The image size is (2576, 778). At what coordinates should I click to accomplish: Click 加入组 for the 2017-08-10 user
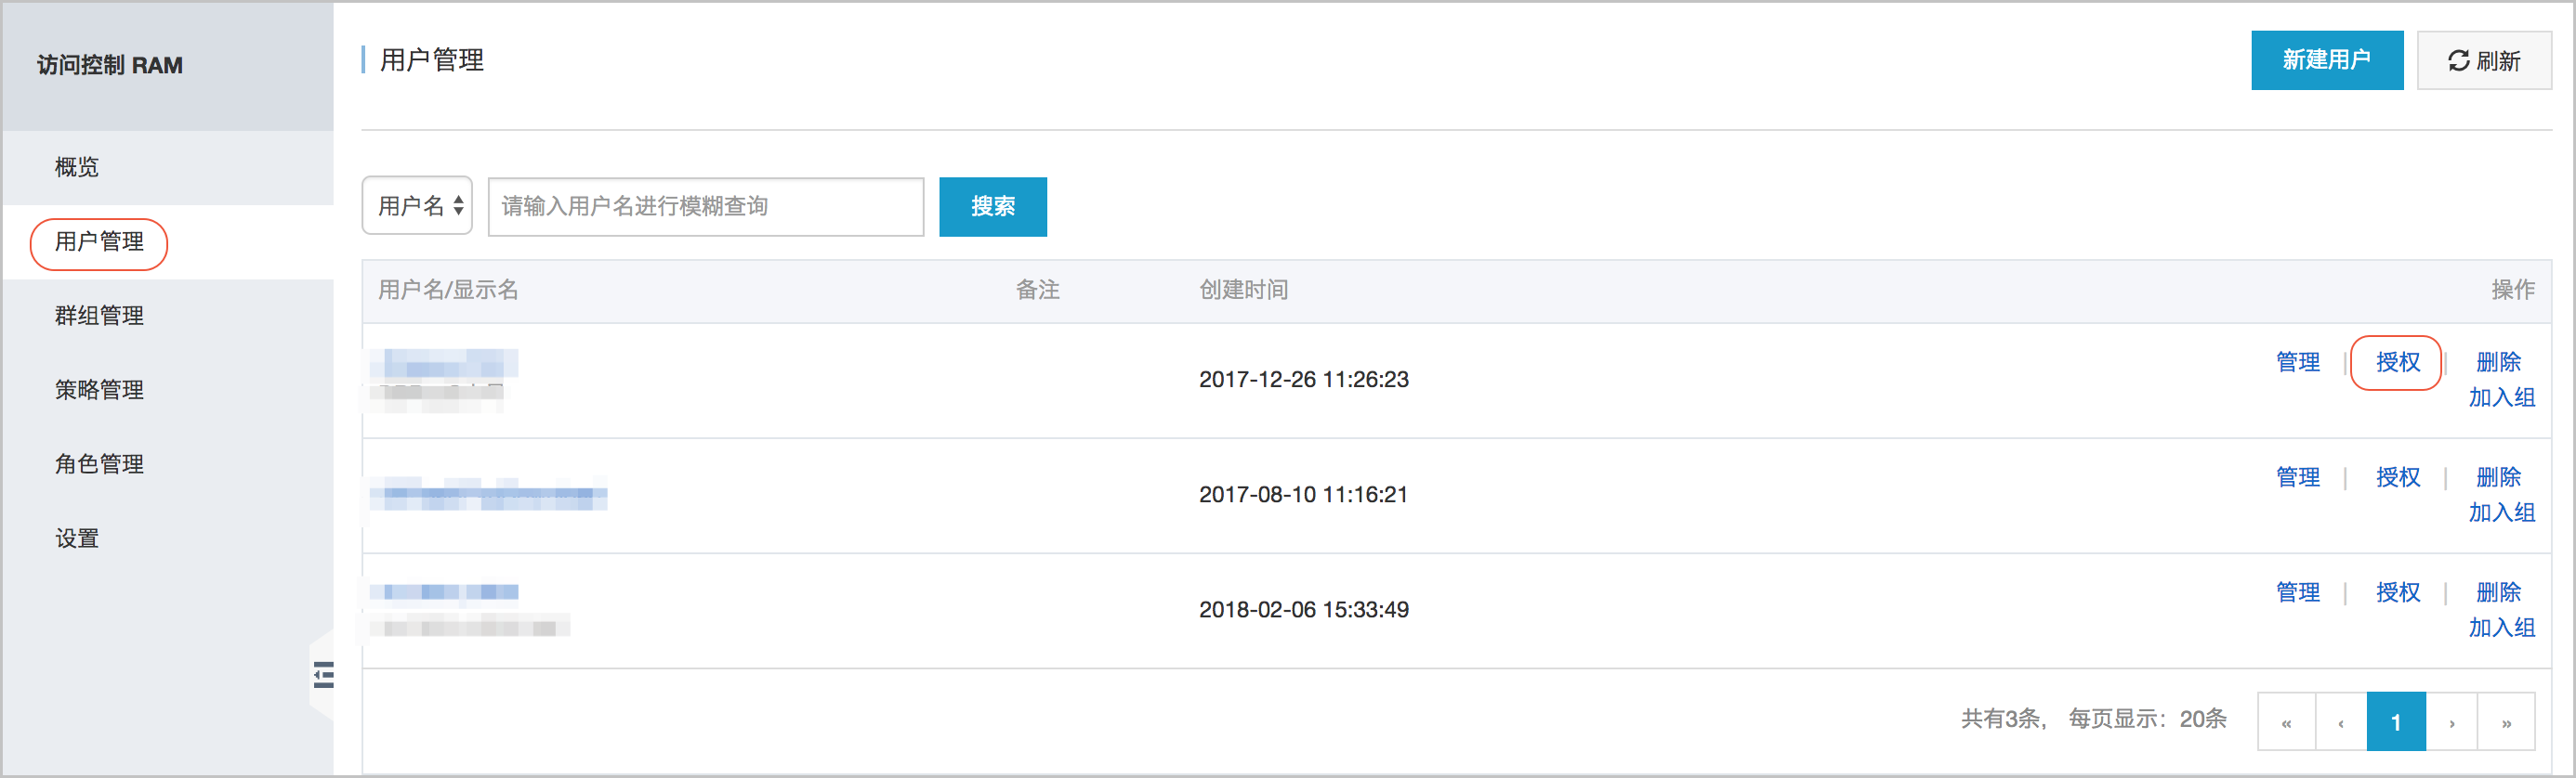pos(2501,512)
